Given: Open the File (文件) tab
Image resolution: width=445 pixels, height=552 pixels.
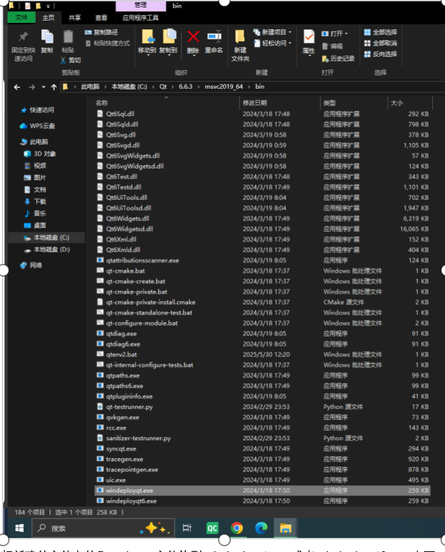Looking at the screenshot, I should (x=22, y=17).
